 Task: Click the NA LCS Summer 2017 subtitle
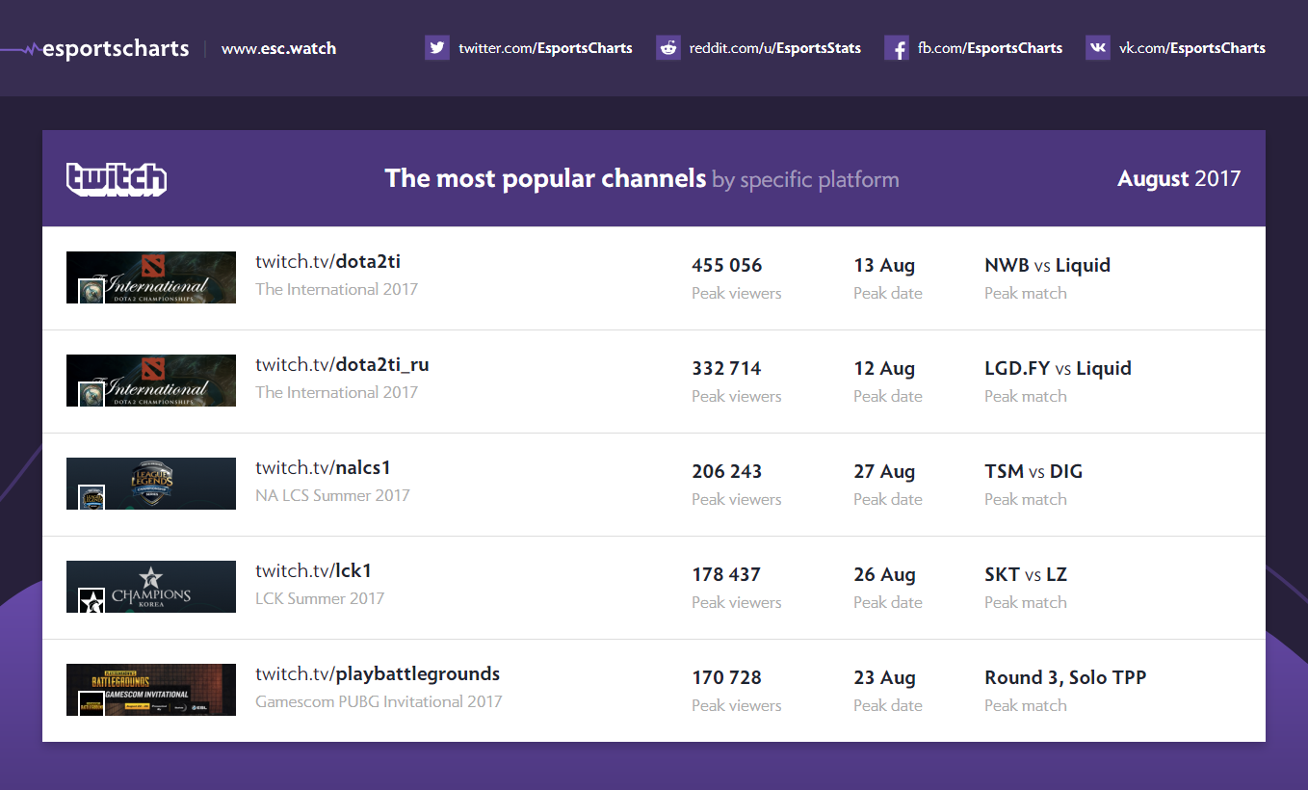tap(332, 495)
